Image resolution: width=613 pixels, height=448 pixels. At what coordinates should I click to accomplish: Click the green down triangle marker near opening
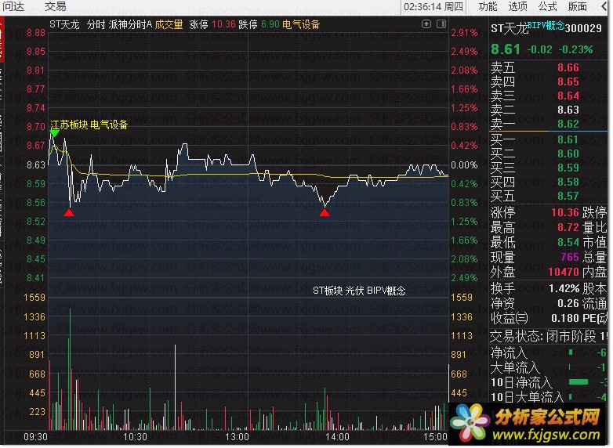[x=54, y=134]
